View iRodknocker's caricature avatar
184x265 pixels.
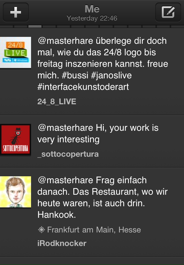[16, 192]
